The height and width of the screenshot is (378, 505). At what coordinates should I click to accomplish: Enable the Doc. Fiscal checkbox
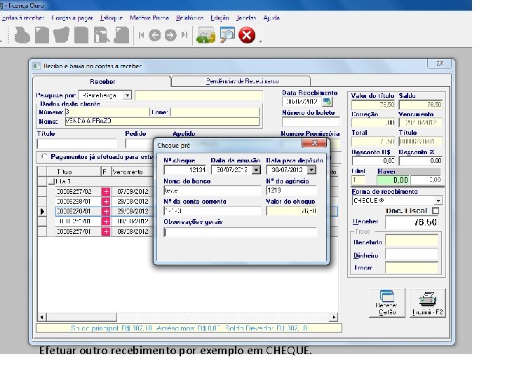[x=436, y=210]
